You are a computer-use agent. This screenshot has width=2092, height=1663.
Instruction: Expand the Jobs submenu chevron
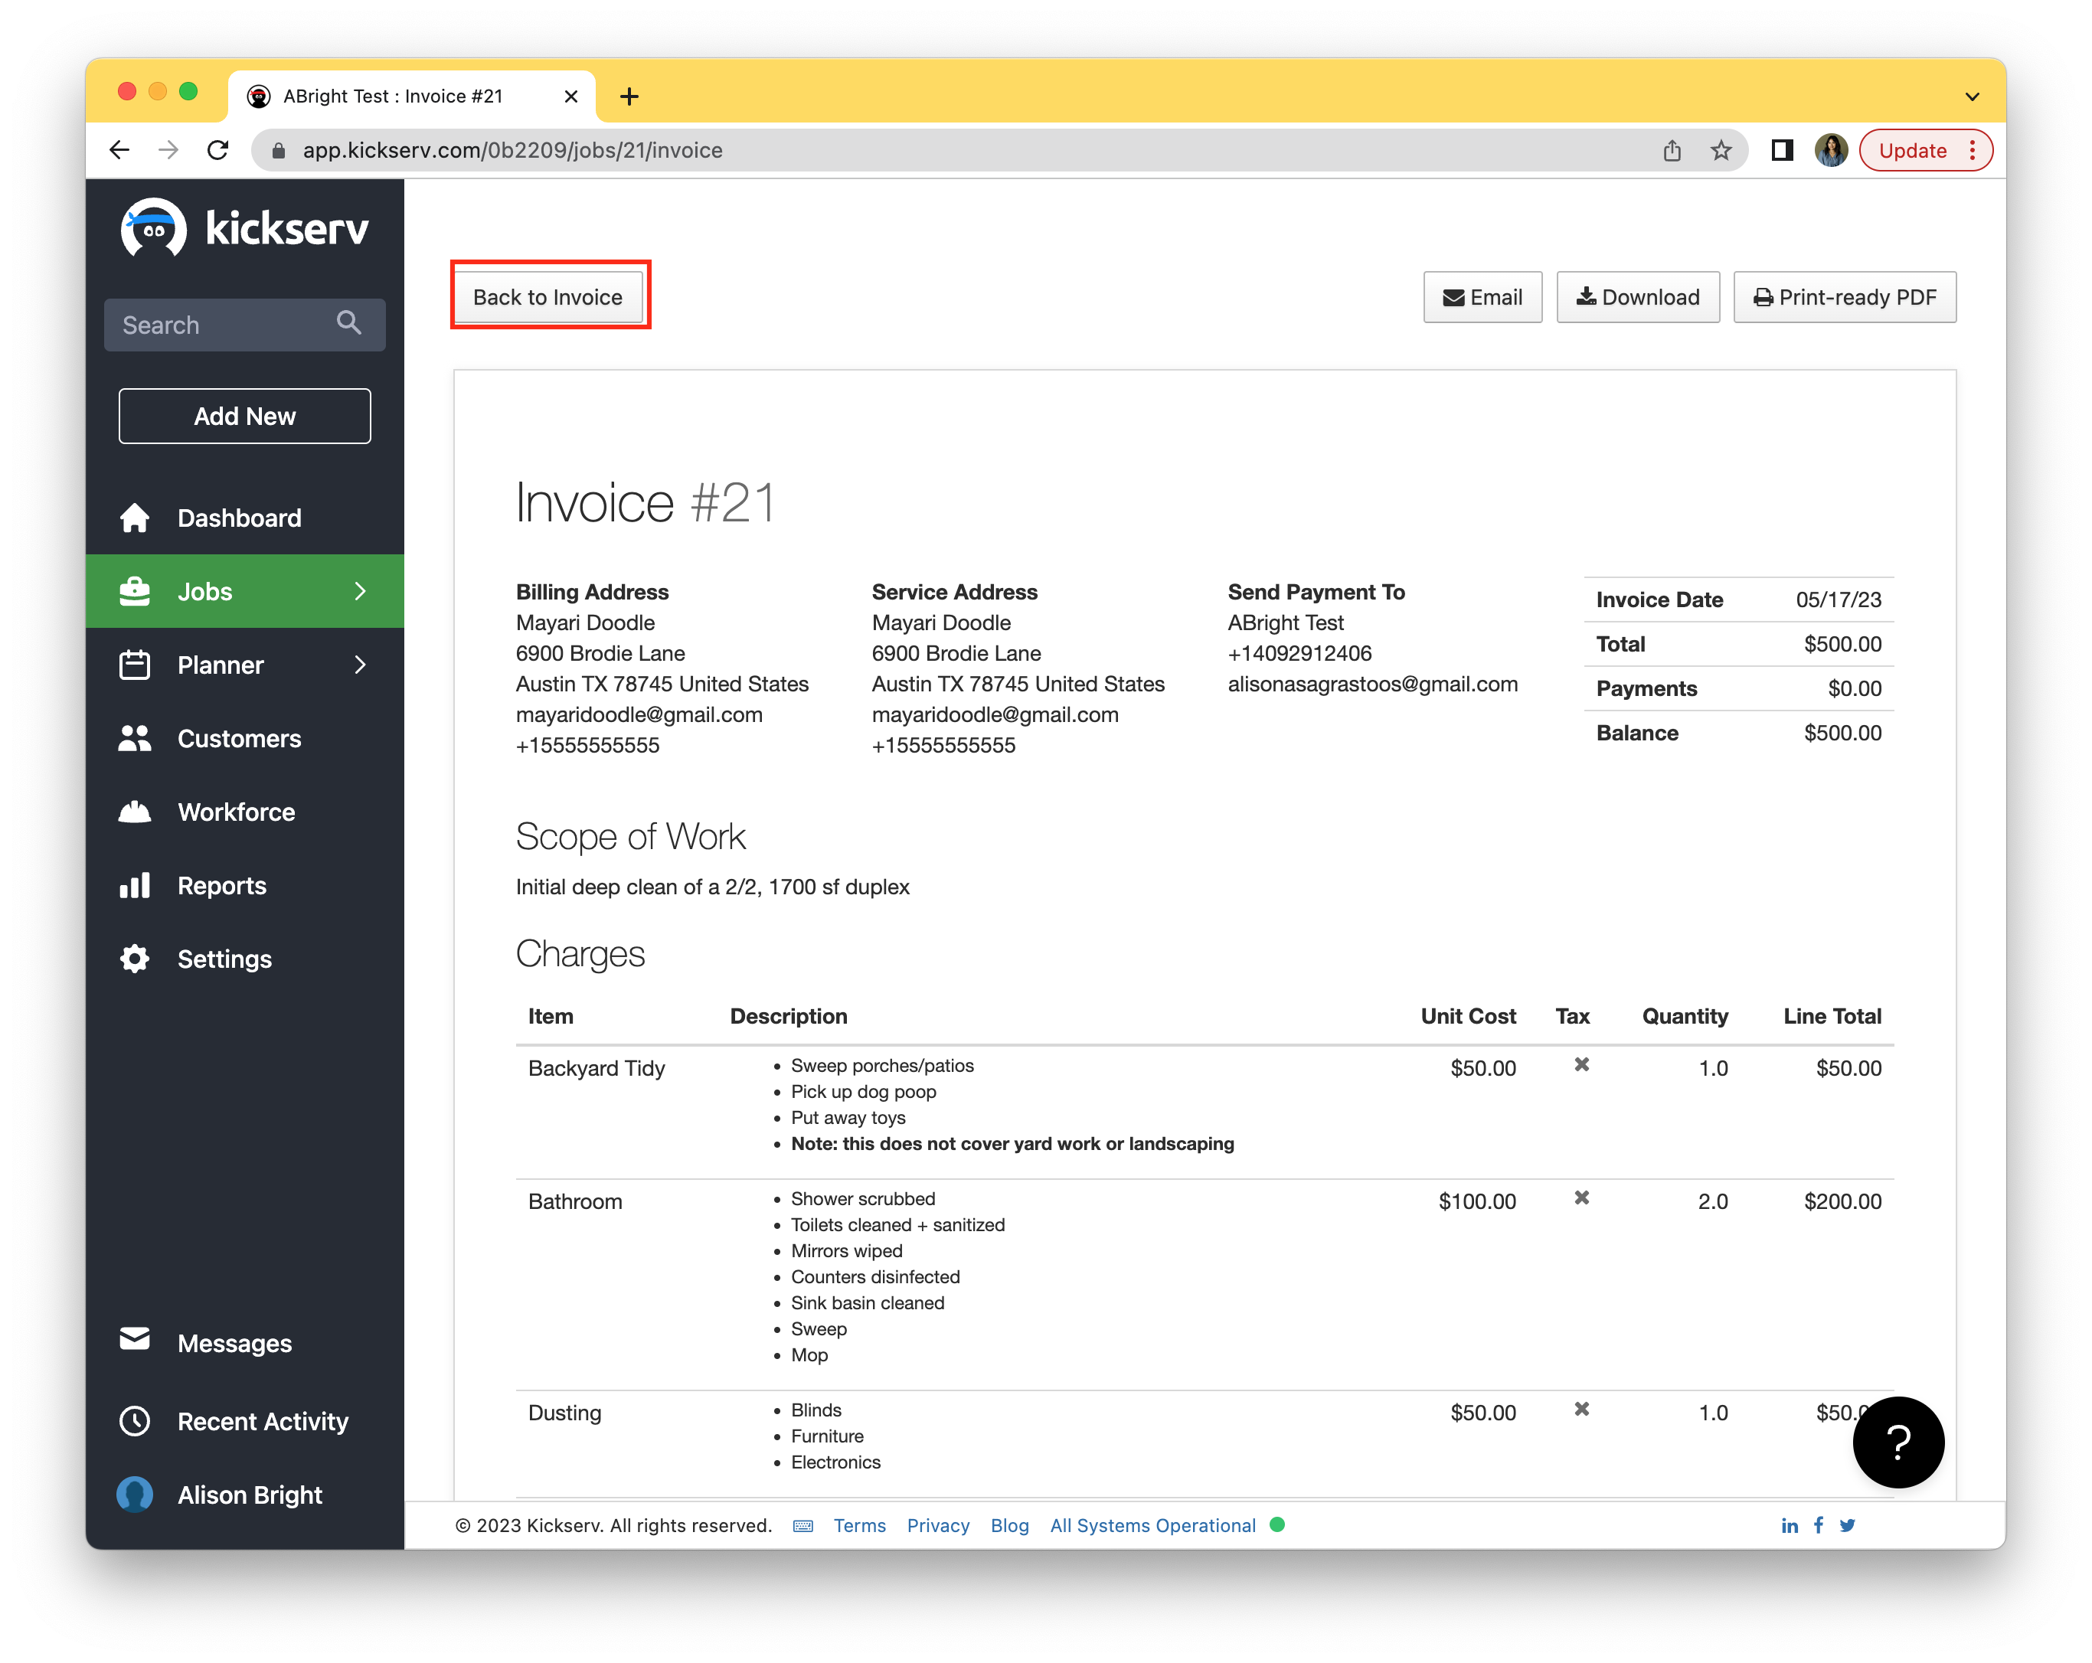click(x=360, y=591)
